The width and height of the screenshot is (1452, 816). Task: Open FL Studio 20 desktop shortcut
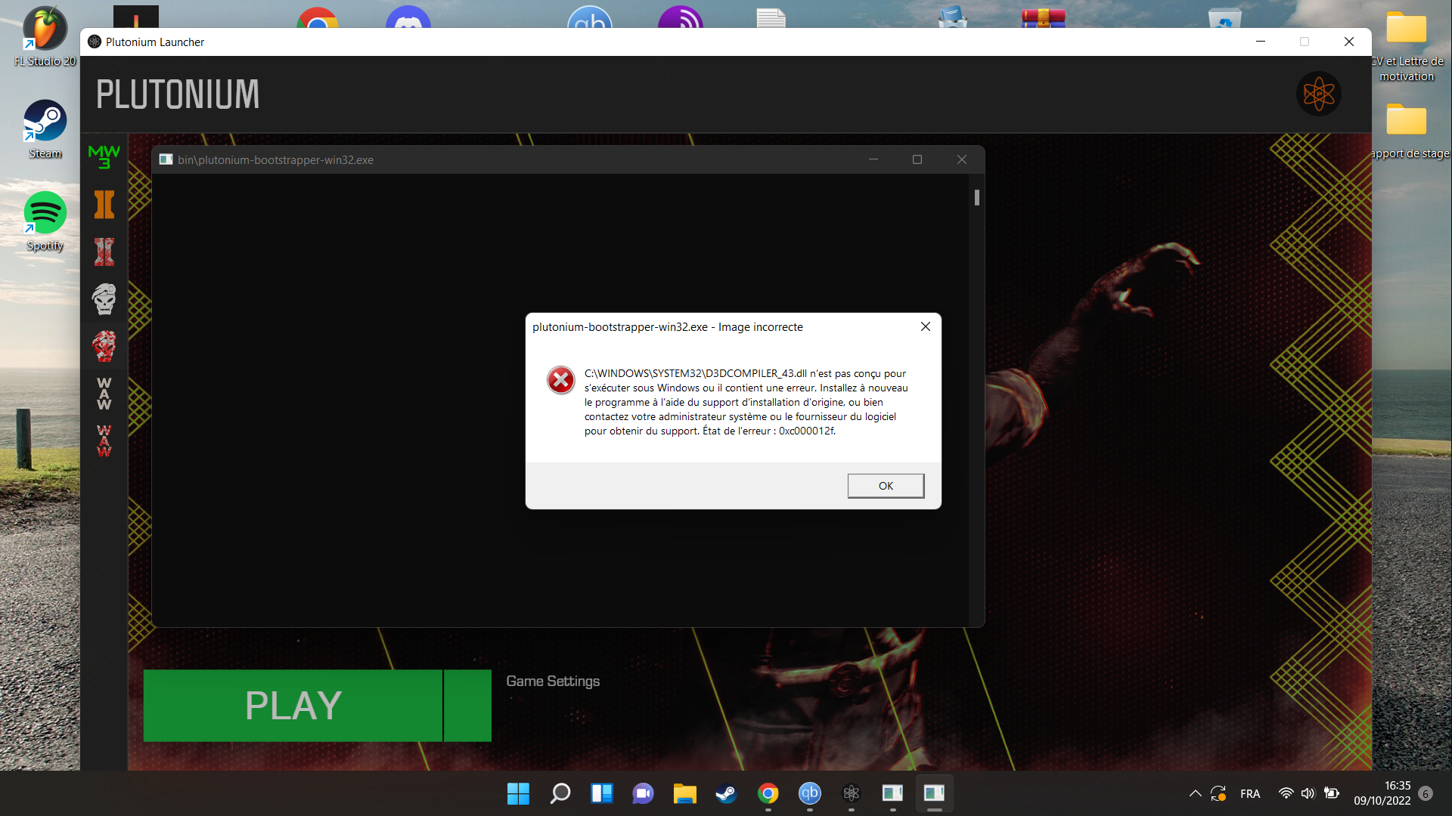coord(45,37)
